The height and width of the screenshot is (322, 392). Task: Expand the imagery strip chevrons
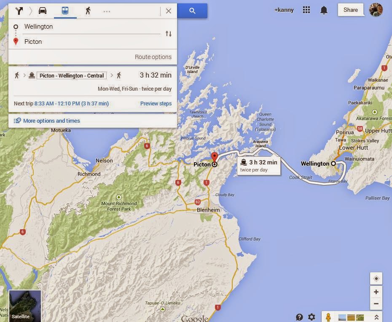click(x=376, y=317)
